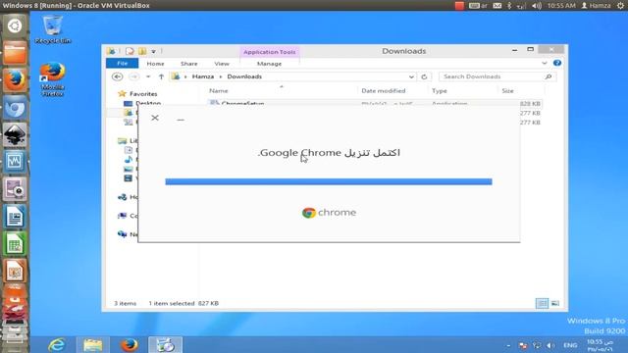Open the Manage ribbon tab
The height and width of the screenshot is (353, 628).
(269, 64)
